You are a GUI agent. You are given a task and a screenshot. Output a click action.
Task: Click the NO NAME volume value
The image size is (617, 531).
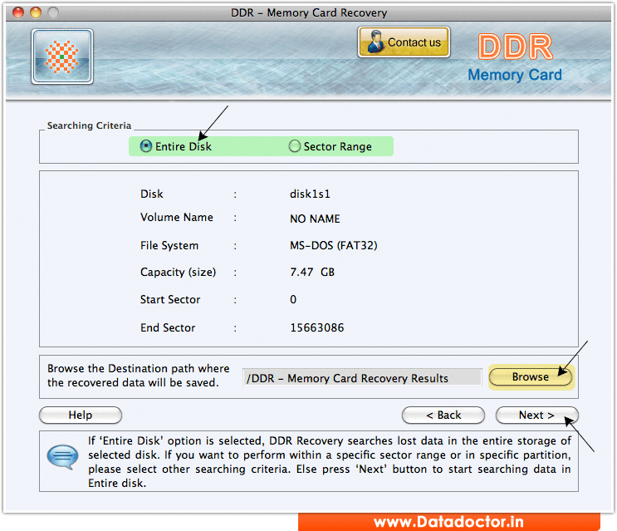click(315, 219)
